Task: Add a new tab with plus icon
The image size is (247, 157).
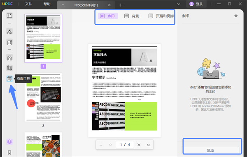Action: [121, 5]
